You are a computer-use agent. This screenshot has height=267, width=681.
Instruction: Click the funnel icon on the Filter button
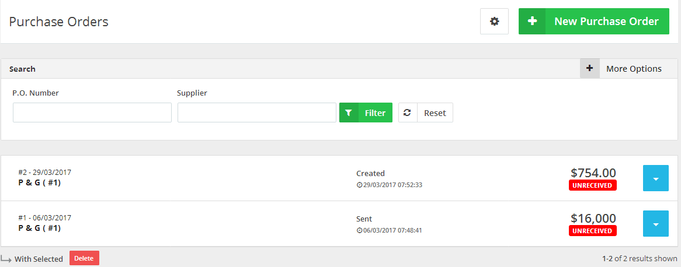[x=349, y=113]
